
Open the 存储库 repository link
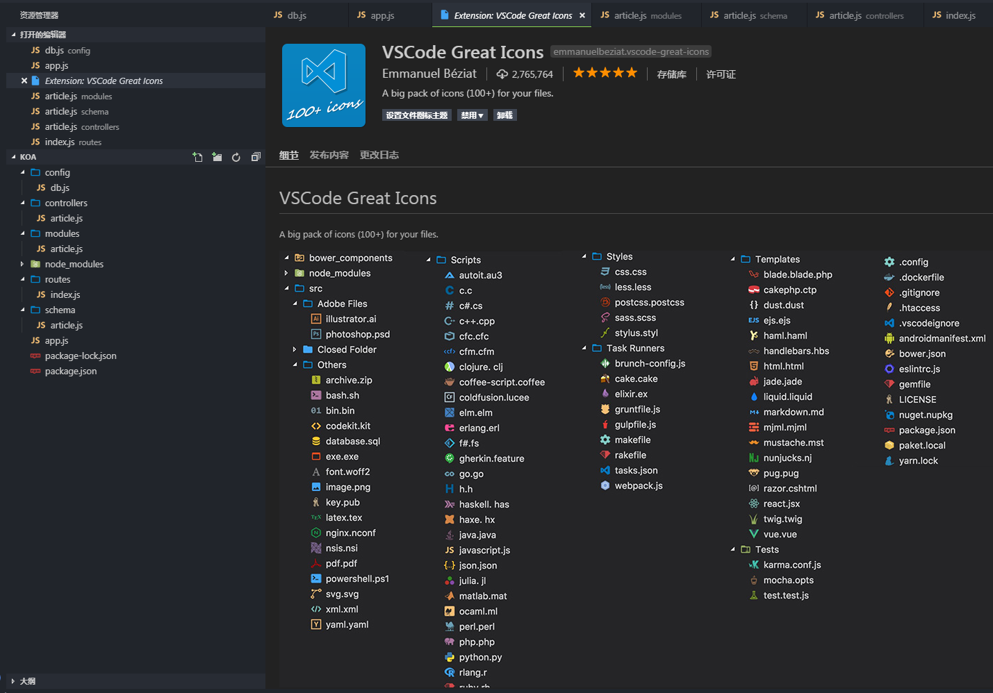point(671,74)
